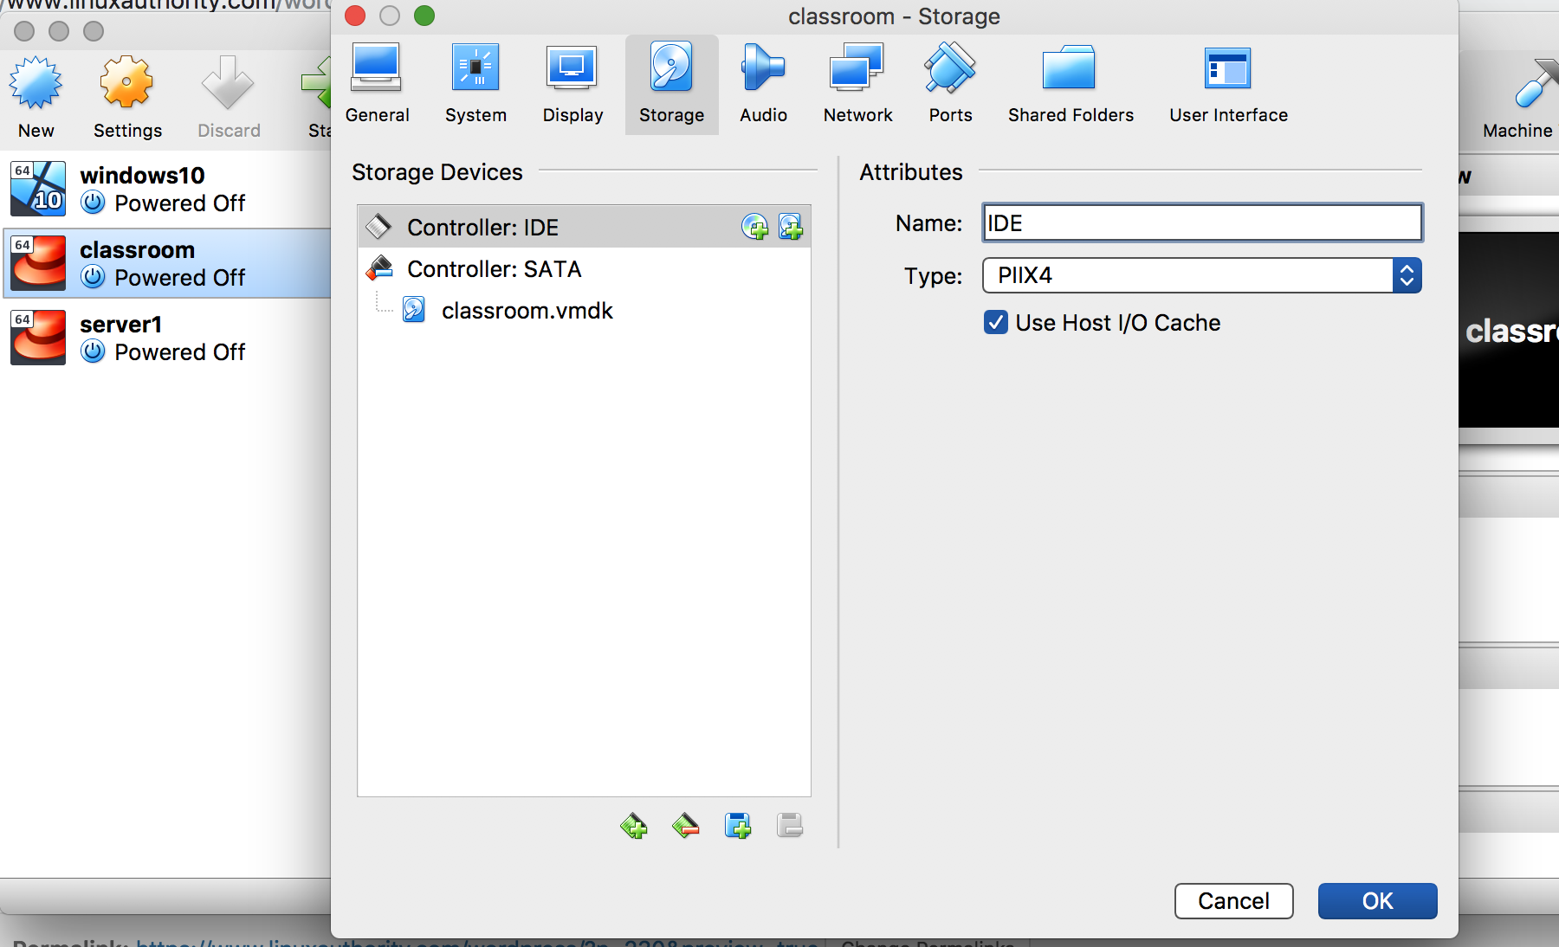Click the server1 red hat icon

[38, 338]
